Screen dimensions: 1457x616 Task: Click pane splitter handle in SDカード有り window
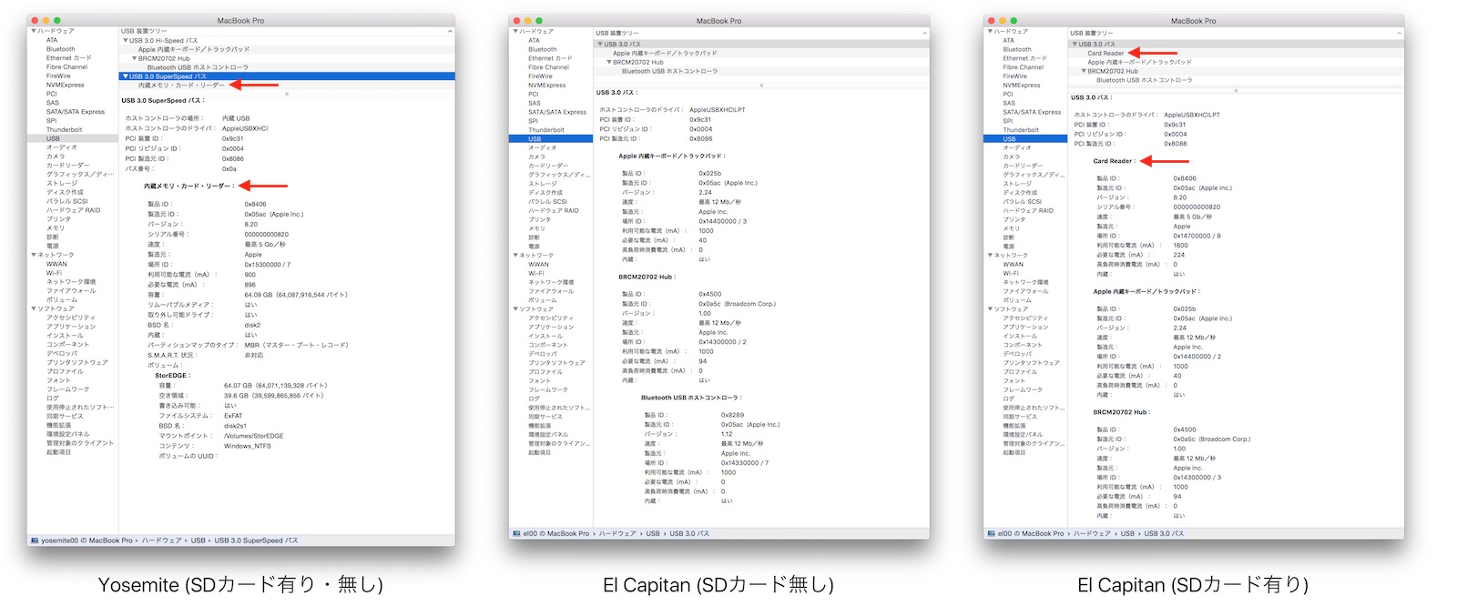pos(1236,90)
